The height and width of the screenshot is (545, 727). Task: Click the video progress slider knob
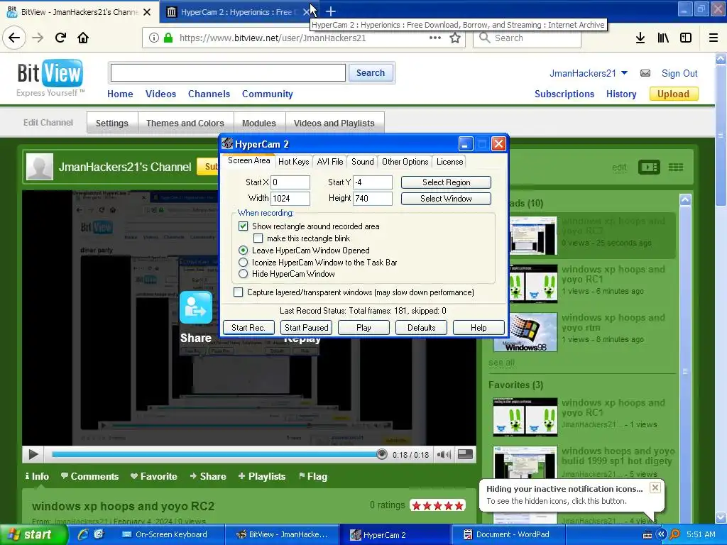click(381, 454)
